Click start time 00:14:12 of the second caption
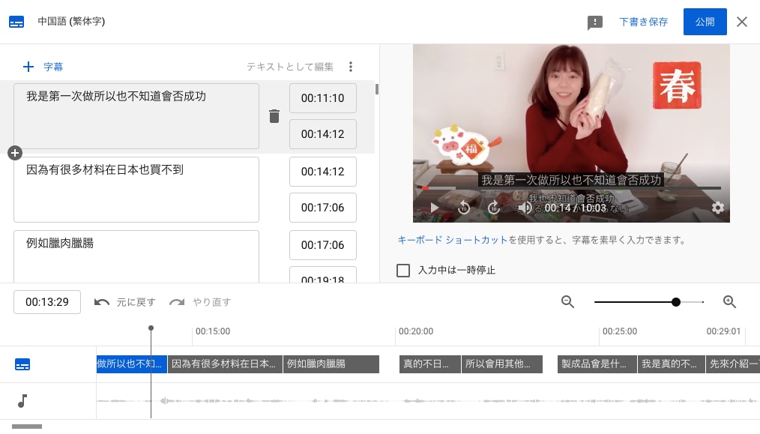The image size is (760, 434). (x=323, y=171)
